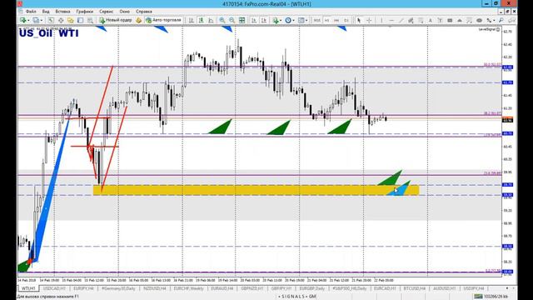Switch chart to Bar Chart mode
Viewport: 533px width, 300px height.
pyautogui.click(x=191, y=20)
